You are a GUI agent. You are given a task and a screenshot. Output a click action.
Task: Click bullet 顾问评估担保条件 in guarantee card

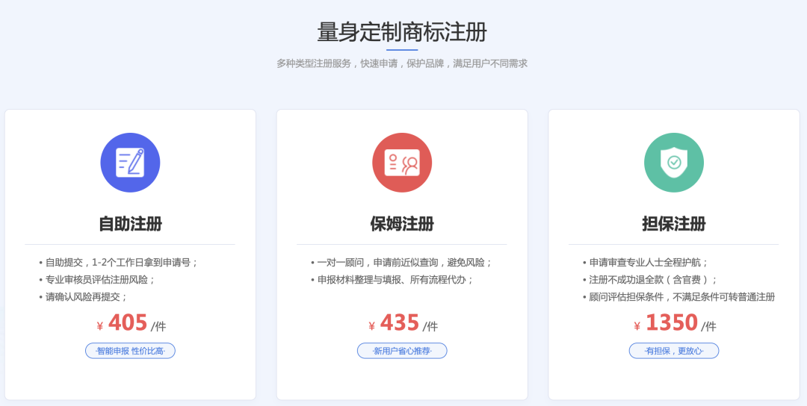pyautogui.click(x=681, y=297)
